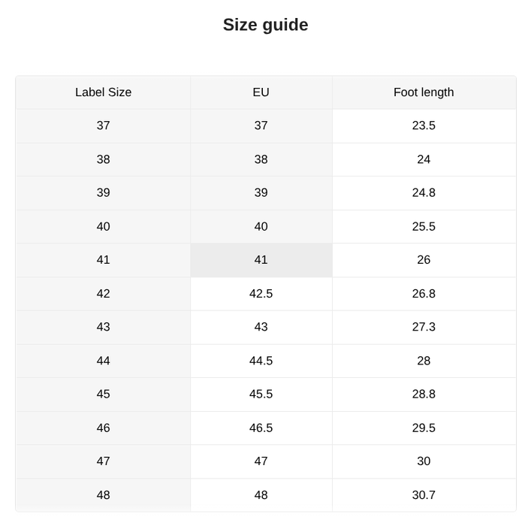The width and height of the screenshot is (525, 526).
Task: Select Label Size 48 cell
Action: point(103,495)
